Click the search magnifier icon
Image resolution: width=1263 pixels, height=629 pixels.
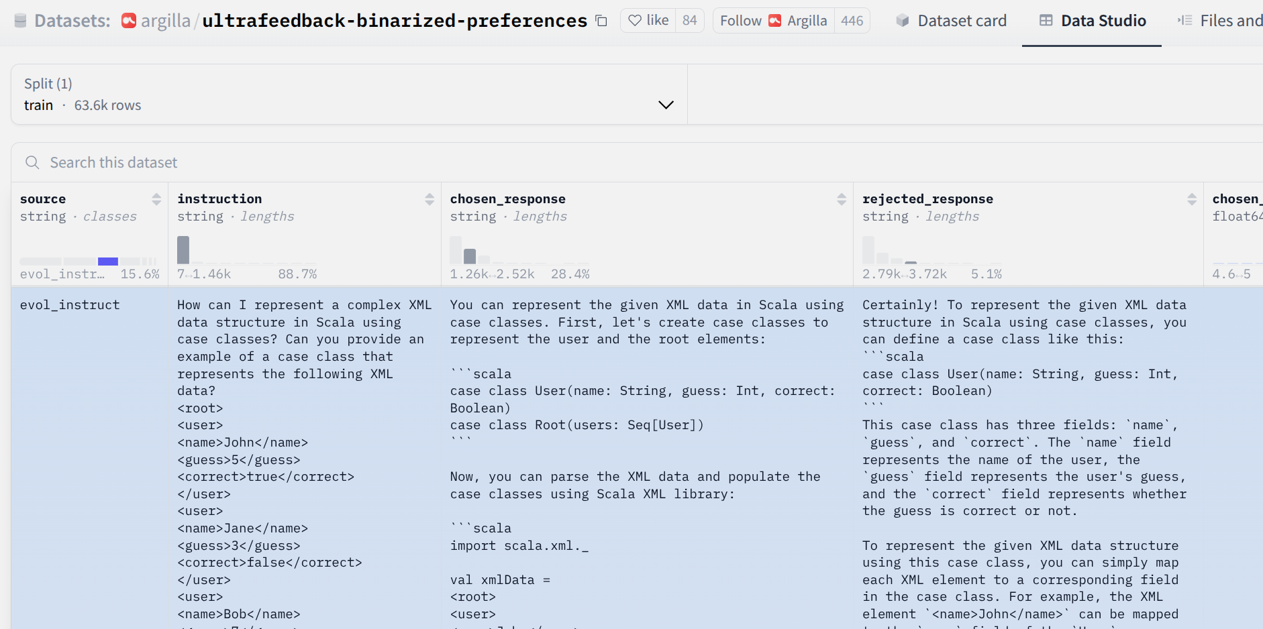(x=32, y=162)
